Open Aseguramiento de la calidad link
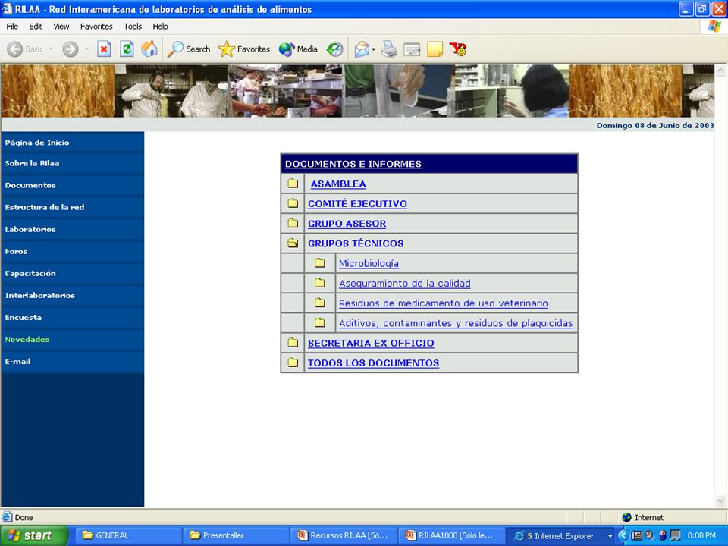Image resolution: width=728 pixels, height=546 pixels. [404, 283]
